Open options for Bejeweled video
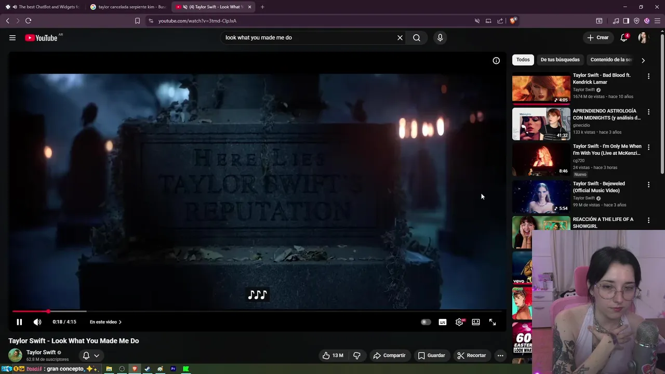 pos(648,184)
